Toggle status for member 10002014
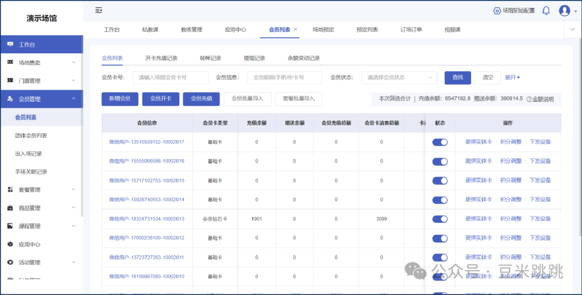This screenshot has height=295, width=582. pos(440,200)
